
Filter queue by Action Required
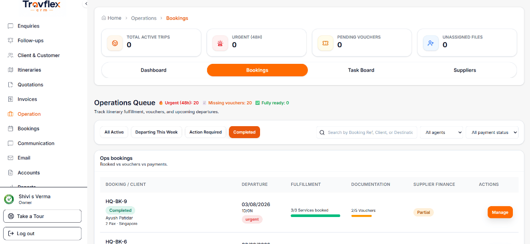coord(206,132)
